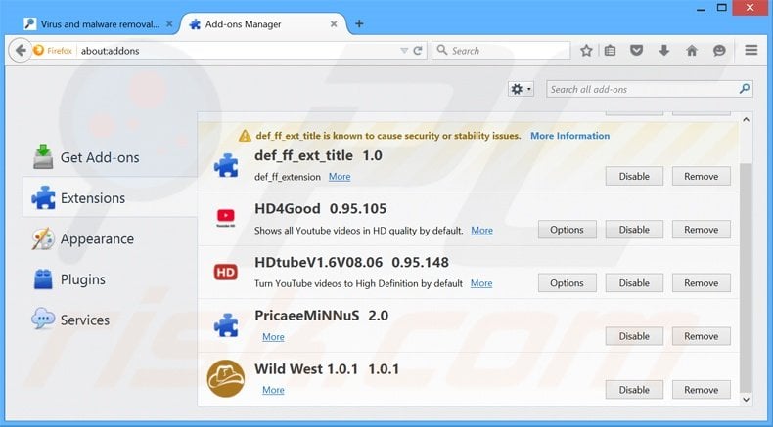Show bookmarks list icon
Image resolution: width=773 pixels, height=427 pixels.
[x=610, y=50]
